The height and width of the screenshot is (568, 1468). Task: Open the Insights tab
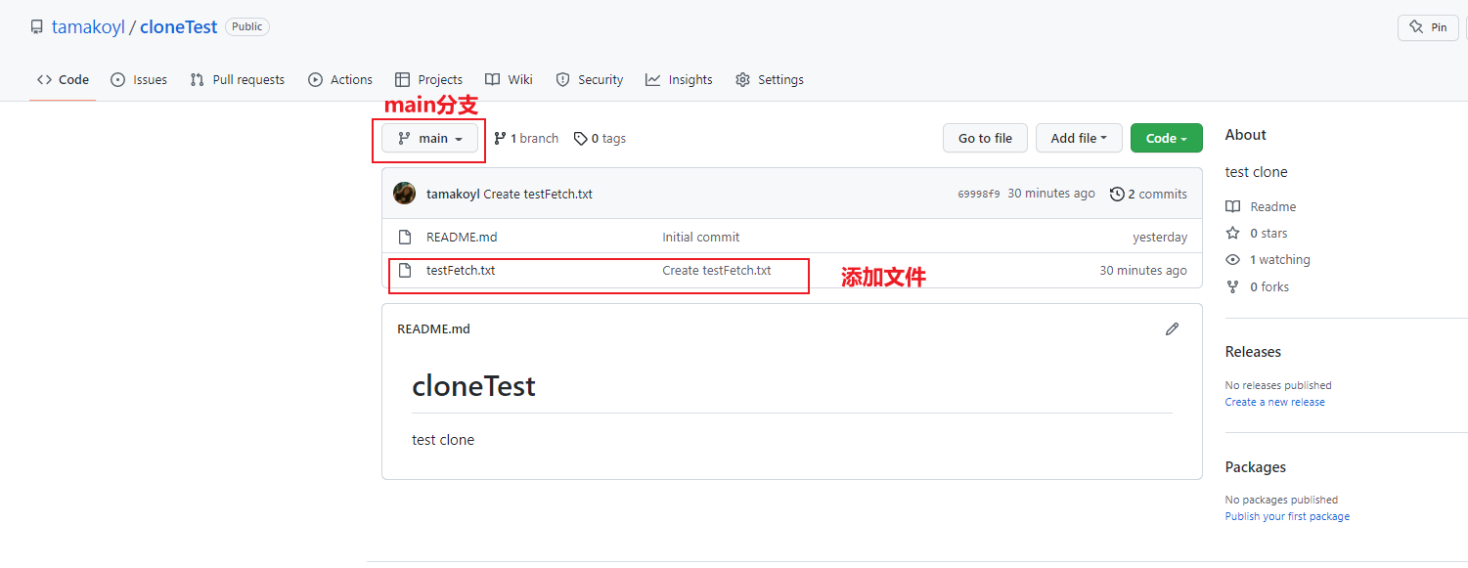pyautogui.click(x=679, y=80)
